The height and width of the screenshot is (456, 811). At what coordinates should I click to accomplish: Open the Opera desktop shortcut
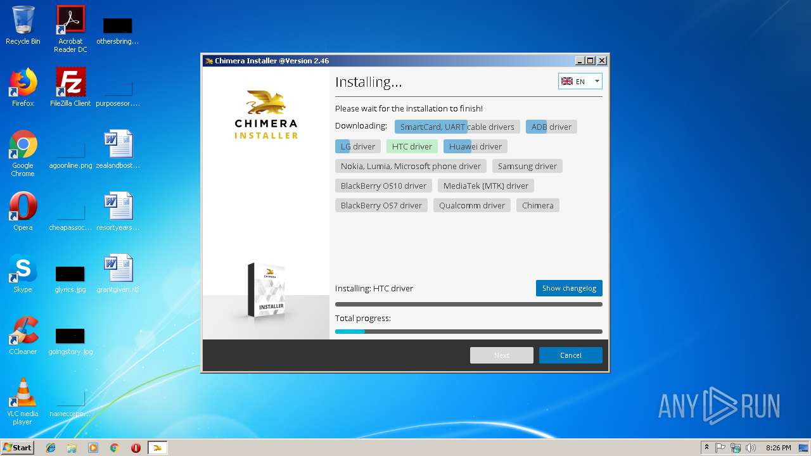click(23, 212)
